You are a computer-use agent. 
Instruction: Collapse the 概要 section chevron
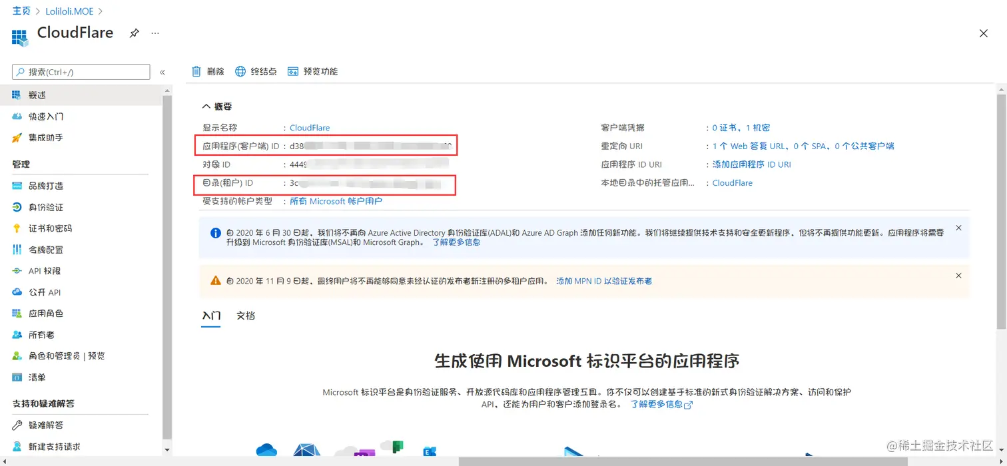[x=206, y=107]
